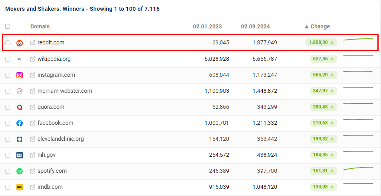The width and height of the screenshot is (381, 196).
Task: Check the spotify.com row checkbox
Action: [x=8, y=171]
